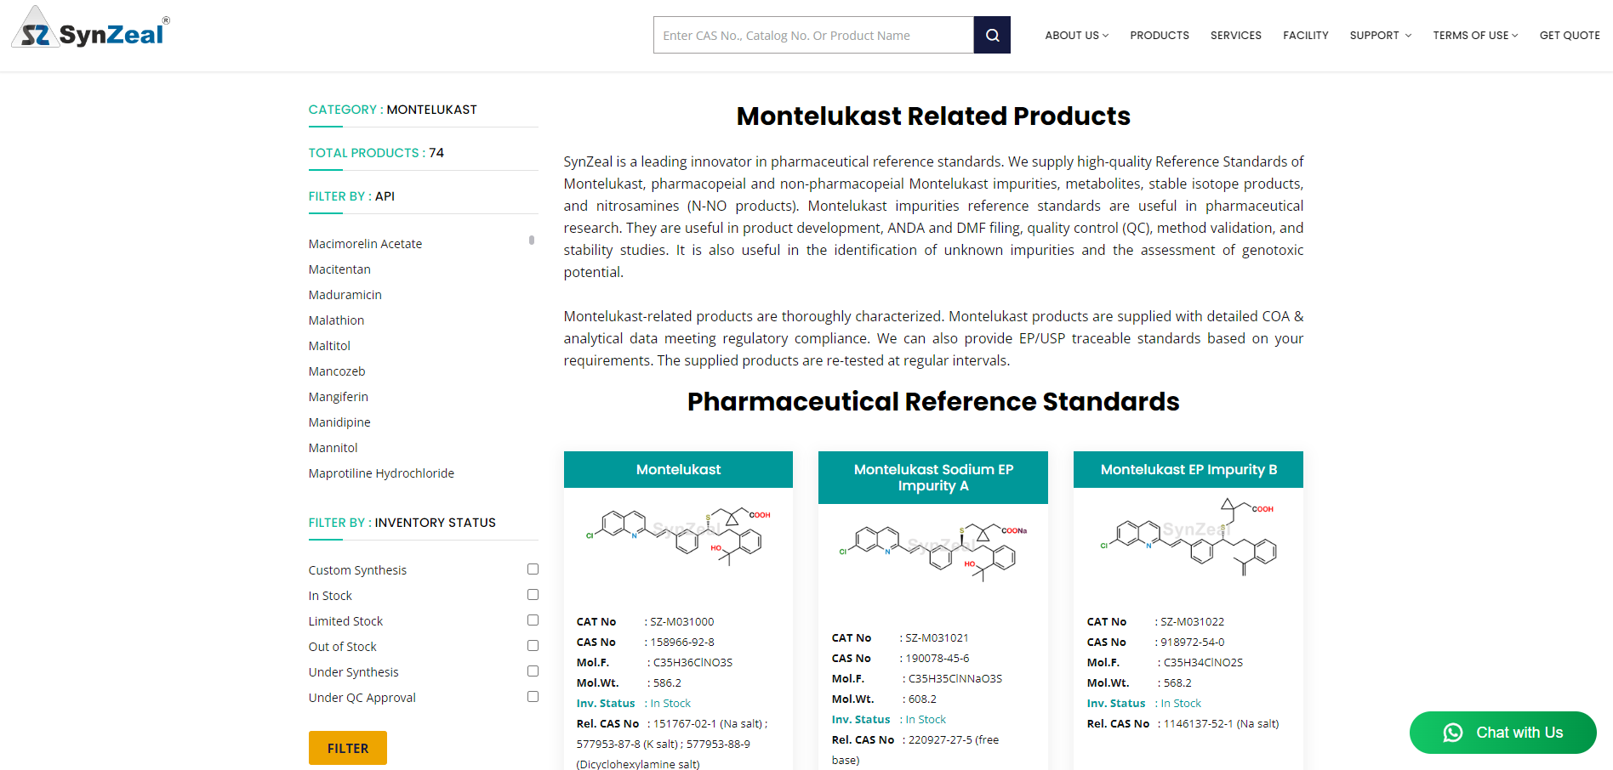
Task: Choose Malathion from API list
Action: coord(336,320)
